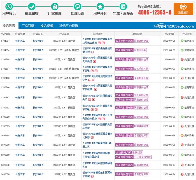
Task: Click the 信息审核 checkmark step icon
Action: pos(32,6)
